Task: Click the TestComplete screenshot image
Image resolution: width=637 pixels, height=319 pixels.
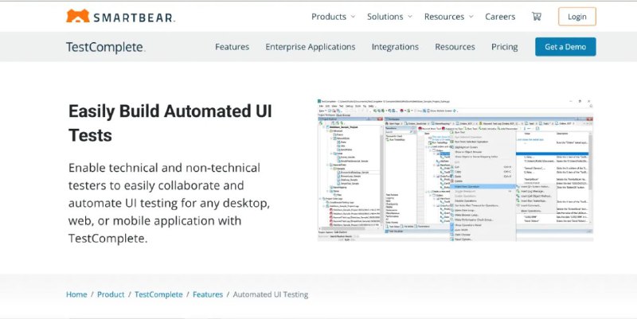Action: pyautogui.click(x=455, y=170)
